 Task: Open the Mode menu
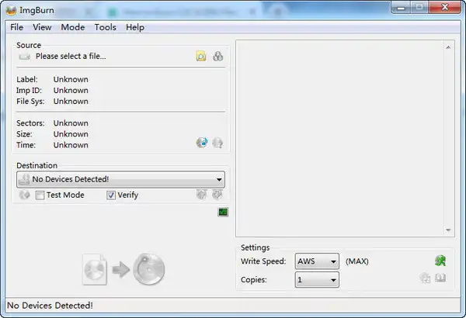[73, 27]
